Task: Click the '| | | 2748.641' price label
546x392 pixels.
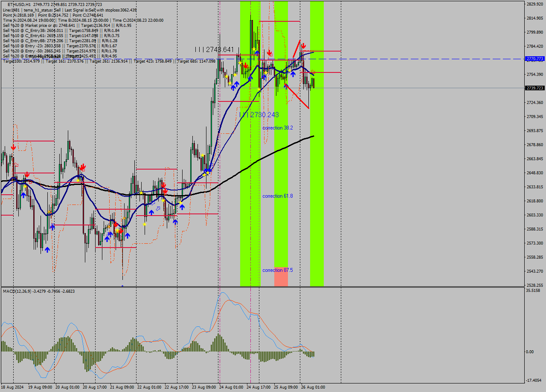Action: pyautogui.click(x=215, y=49)
